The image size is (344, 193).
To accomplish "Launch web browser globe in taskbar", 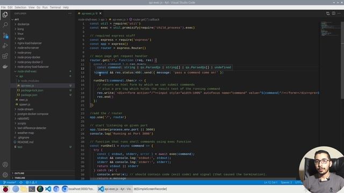I will pyautogui.click(x=16, y=189).
